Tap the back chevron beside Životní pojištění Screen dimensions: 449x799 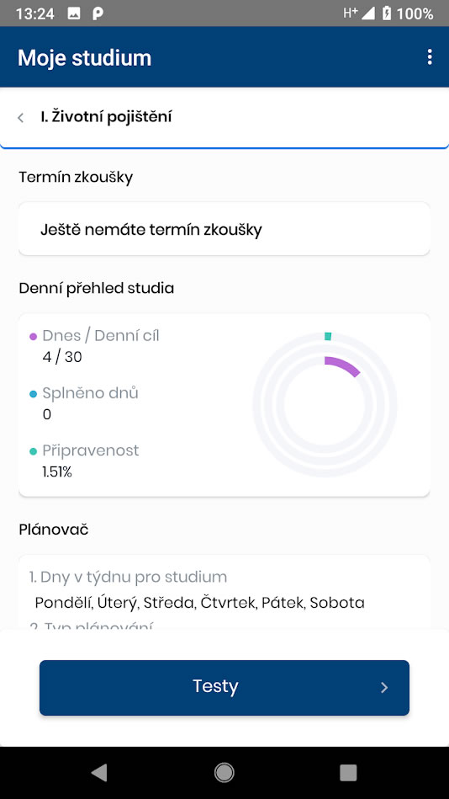pos(21,118)
